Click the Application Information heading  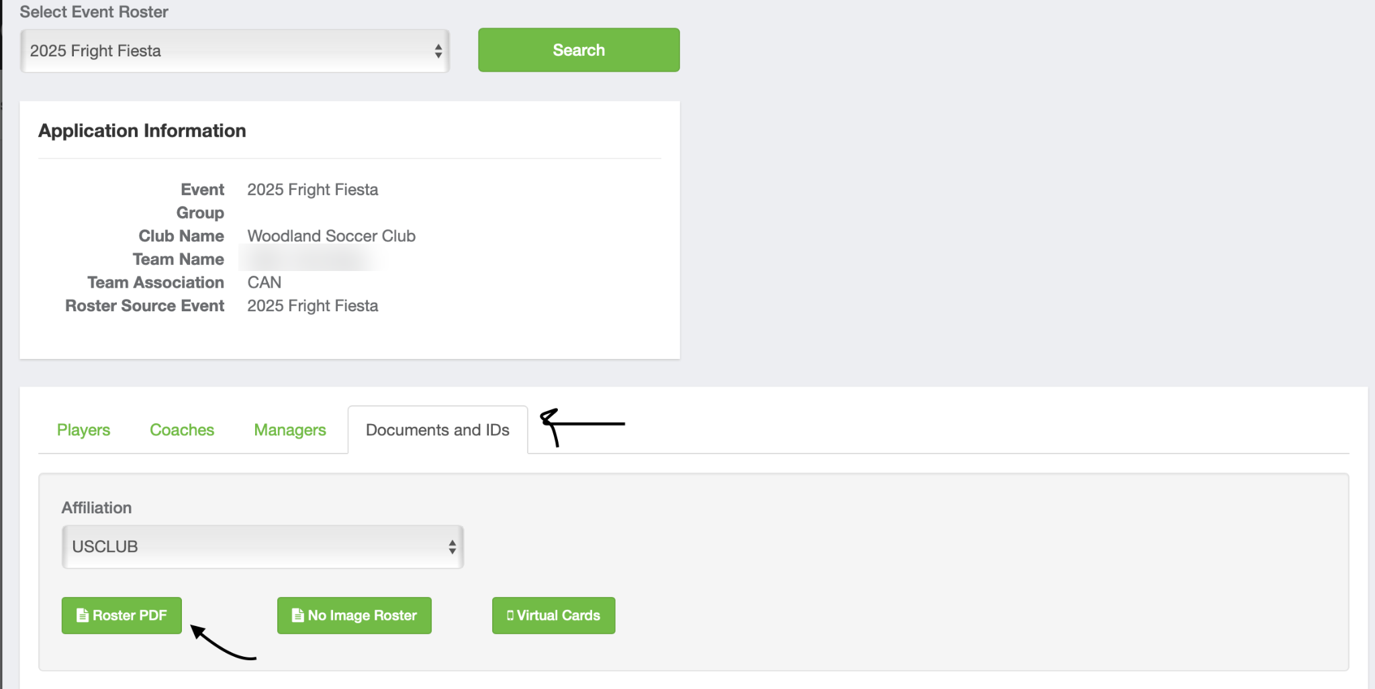(142, 131)
